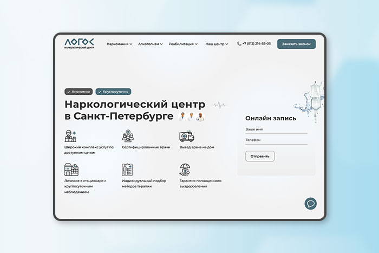Click the hospital building icon for Лечение в стационаре
Image resolution: width=379 pixels, height=253 pixels.
pyautogui.click(x=71, y=170)
